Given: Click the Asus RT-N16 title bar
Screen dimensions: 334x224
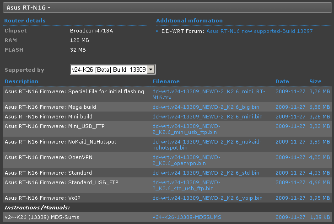Looking at the screenshot, I should pyautogui.click(x=167, y=8).
